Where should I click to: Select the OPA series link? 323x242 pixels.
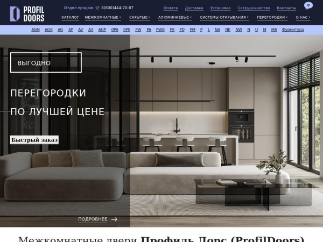(x=115, y=30)
